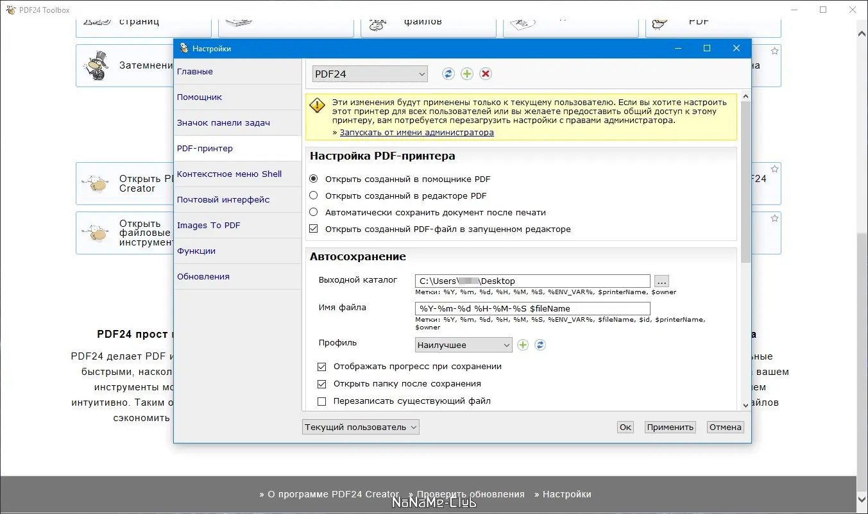Open the Профиль Наилучшее dropdown
The image size is (868, 514).
[463, 345]
